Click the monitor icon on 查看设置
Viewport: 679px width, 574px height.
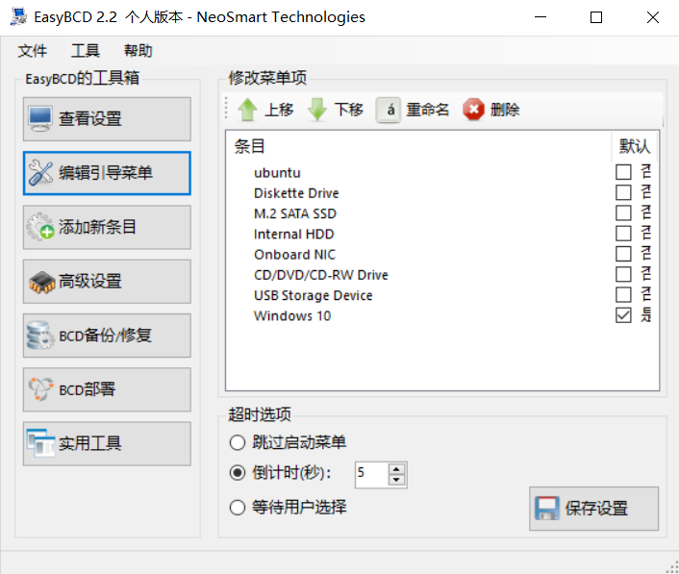pos(40,118)
